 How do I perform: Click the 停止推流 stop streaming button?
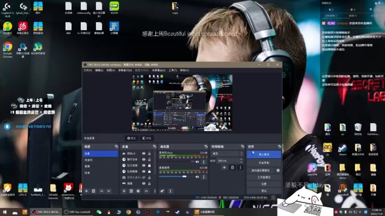tap(264, 155)
